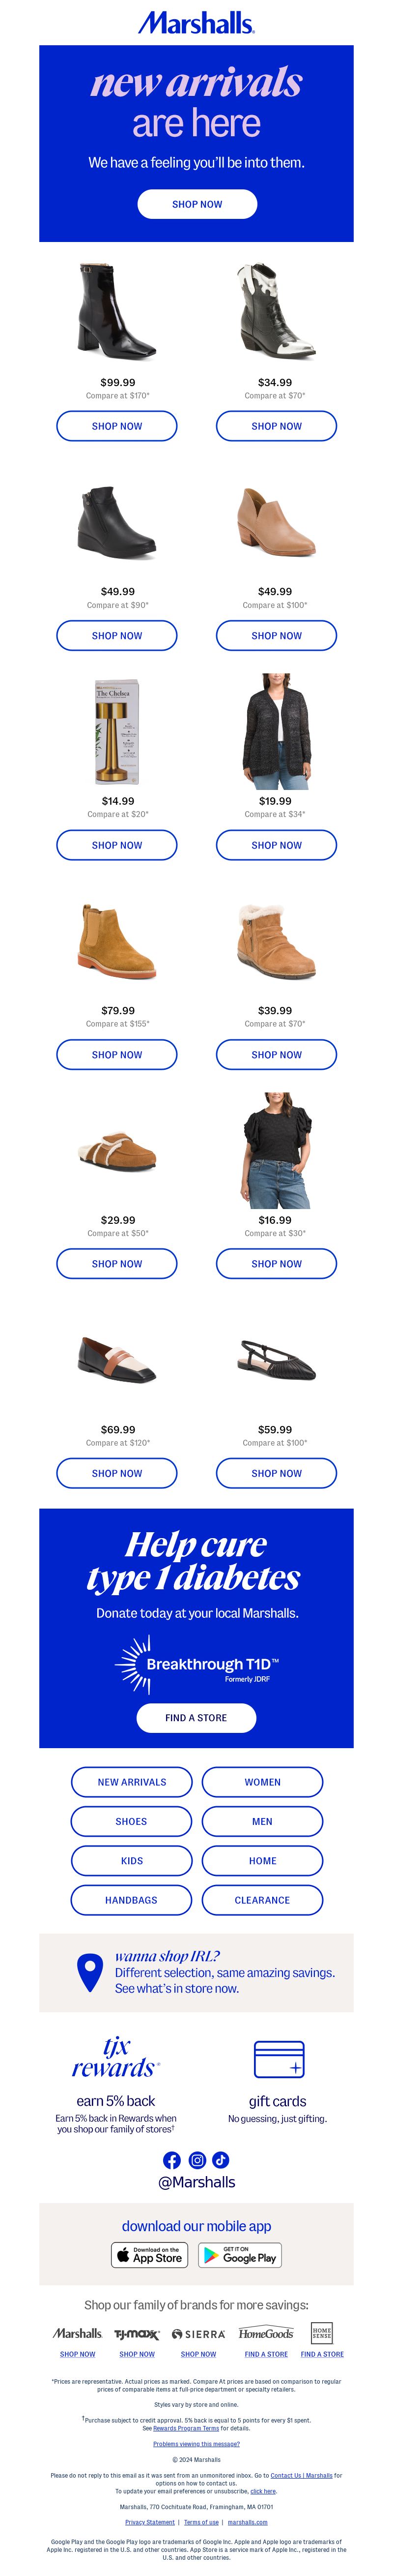The image size is (393, 2576).
Task: Open the Marshalls TikTok icon
Action: (221, 2160)
